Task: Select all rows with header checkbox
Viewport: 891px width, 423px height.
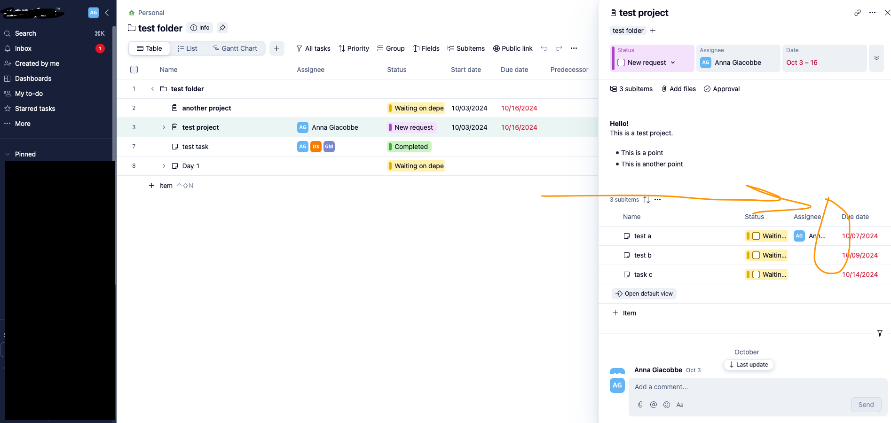Action: coord(134,70)
